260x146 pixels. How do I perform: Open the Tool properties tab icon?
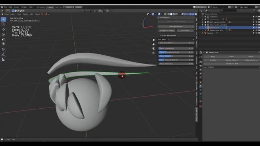point(200,57)
